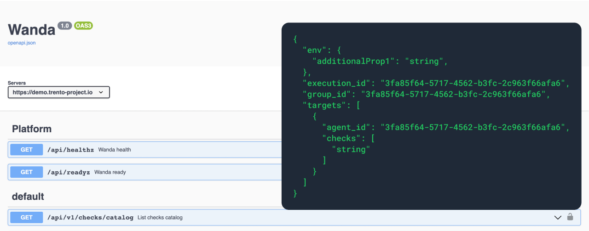Click the execution_id line in JSON
Image resolution: width=589 pixels, height=231 pixels.
pyautogui.click(x=436, y=83)
